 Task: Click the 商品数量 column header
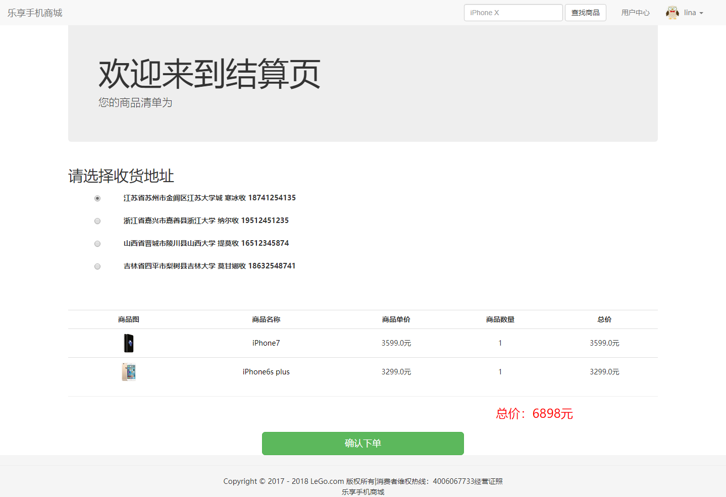click(500, 319)
